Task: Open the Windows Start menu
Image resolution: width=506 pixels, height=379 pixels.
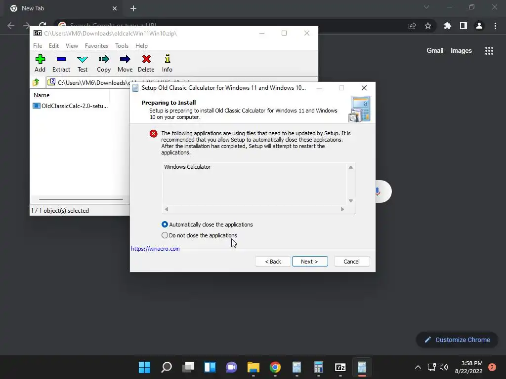Action: click(x=144, y=367)
